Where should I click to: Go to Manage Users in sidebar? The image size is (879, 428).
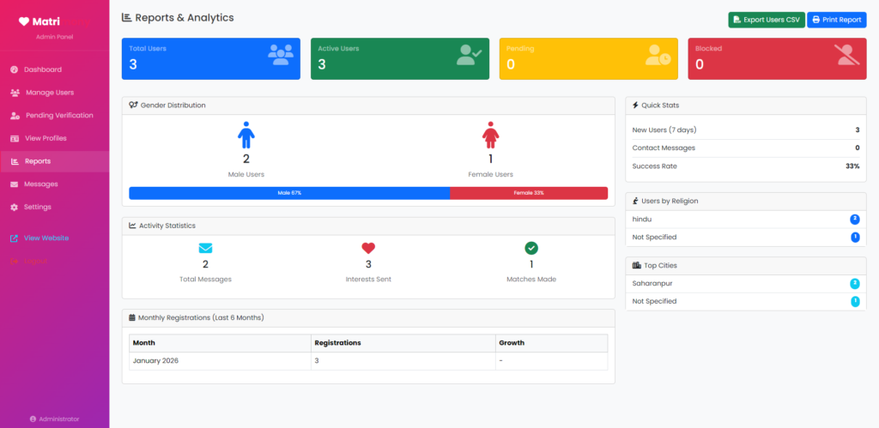click(x=49, y=93)
